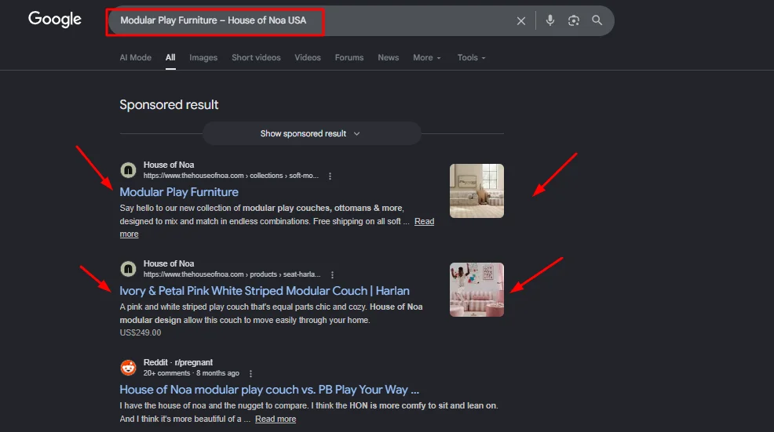Click the Reddit favicon icon
The width and height of the screenshot is (774, 432).
click(128, 368)
